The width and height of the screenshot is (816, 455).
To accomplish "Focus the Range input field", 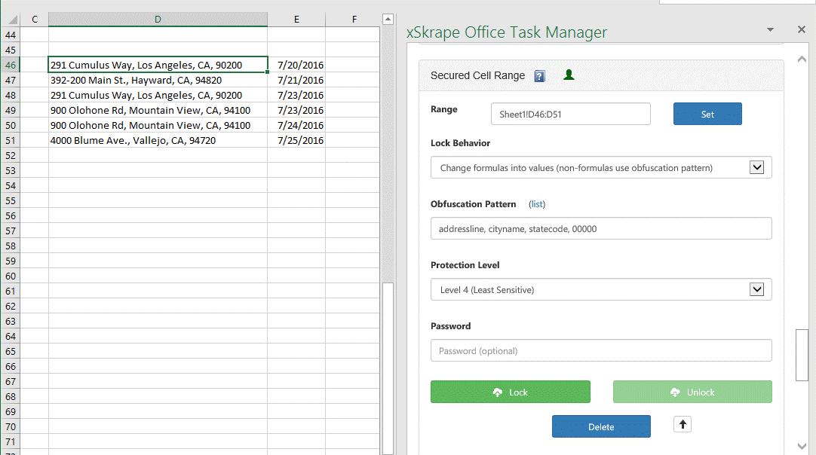I will click(x=570, y=114).
